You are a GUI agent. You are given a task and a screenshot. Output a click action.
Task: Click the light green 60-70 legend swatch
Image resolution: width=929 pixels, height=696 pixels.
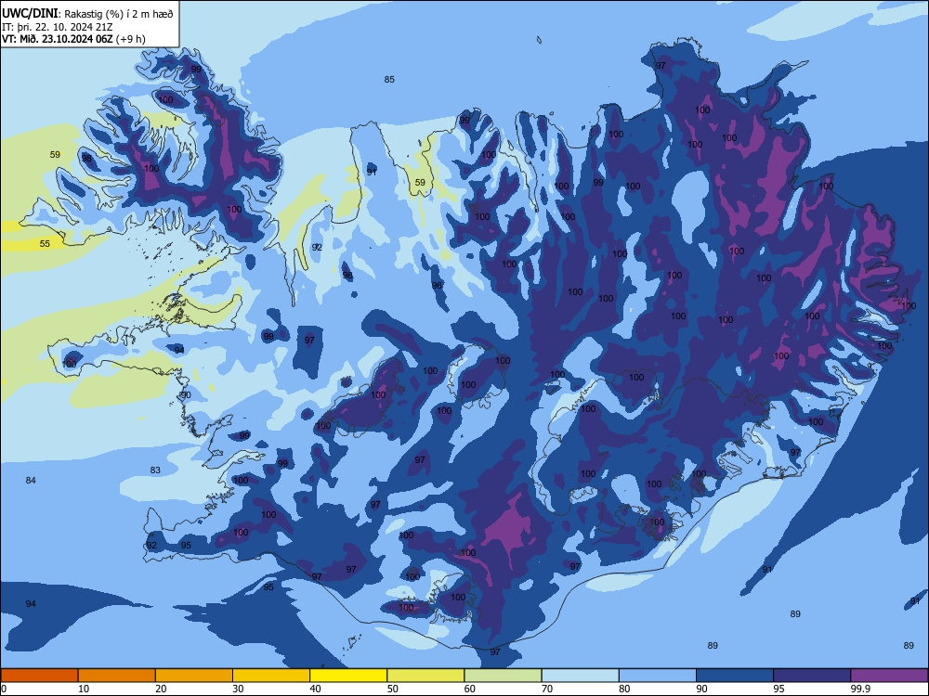(503, 676)
